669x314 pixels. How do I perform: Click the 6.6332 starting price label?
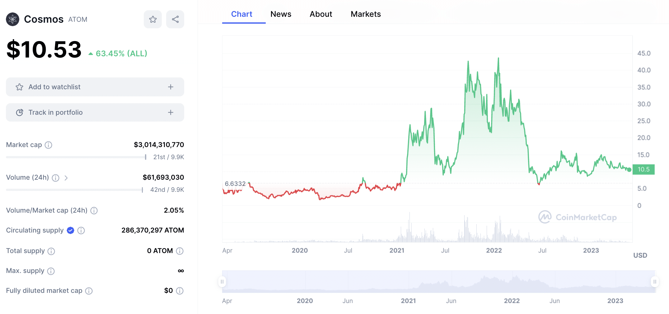(x=235, y=184)
